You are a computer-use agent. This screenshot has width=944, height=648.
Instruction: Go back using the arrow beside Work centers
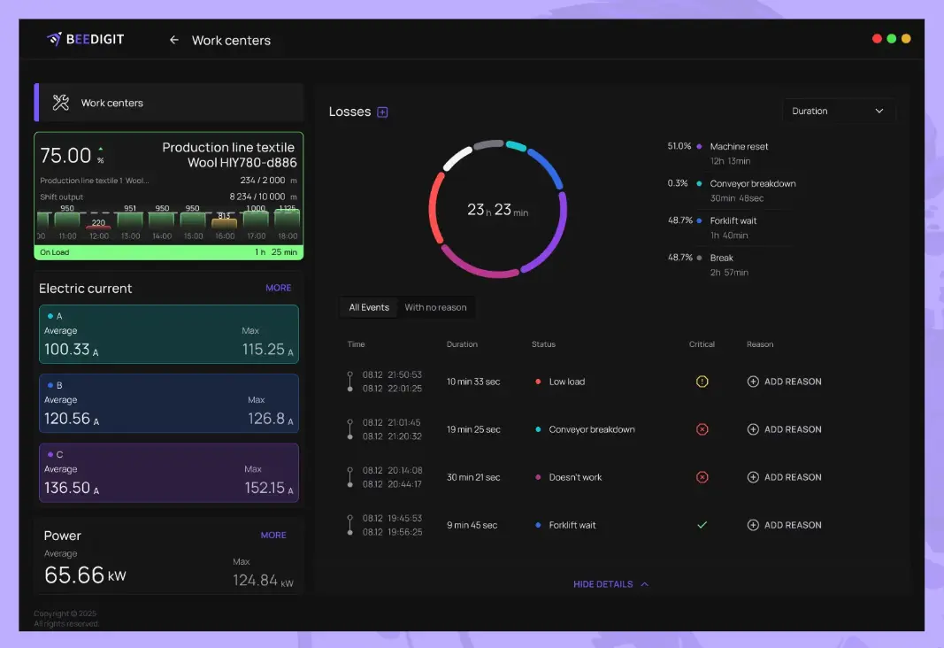[174, 40]
